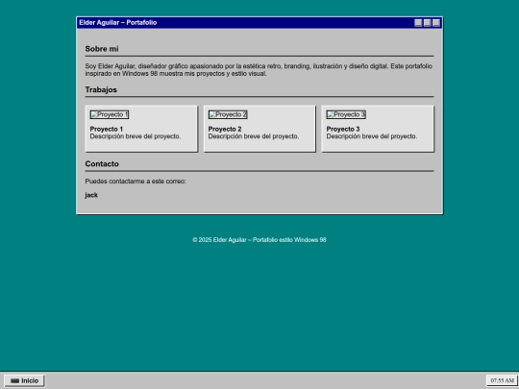519x389 pixels.
Task: Open the Inicio start button
Action: 24,380
